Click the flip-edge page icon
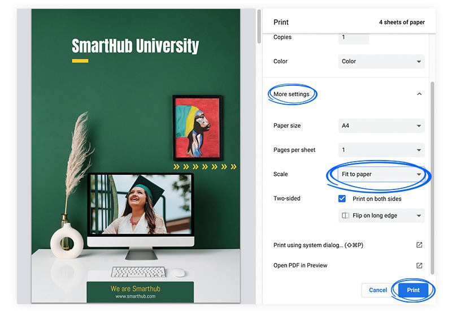 click(345, 215)
